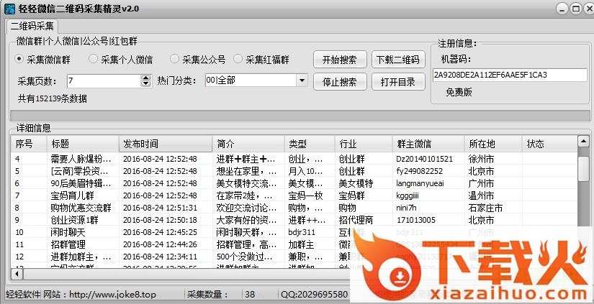
Task: Open the folder with the 打开目录 button
Action: click(398, 82)
